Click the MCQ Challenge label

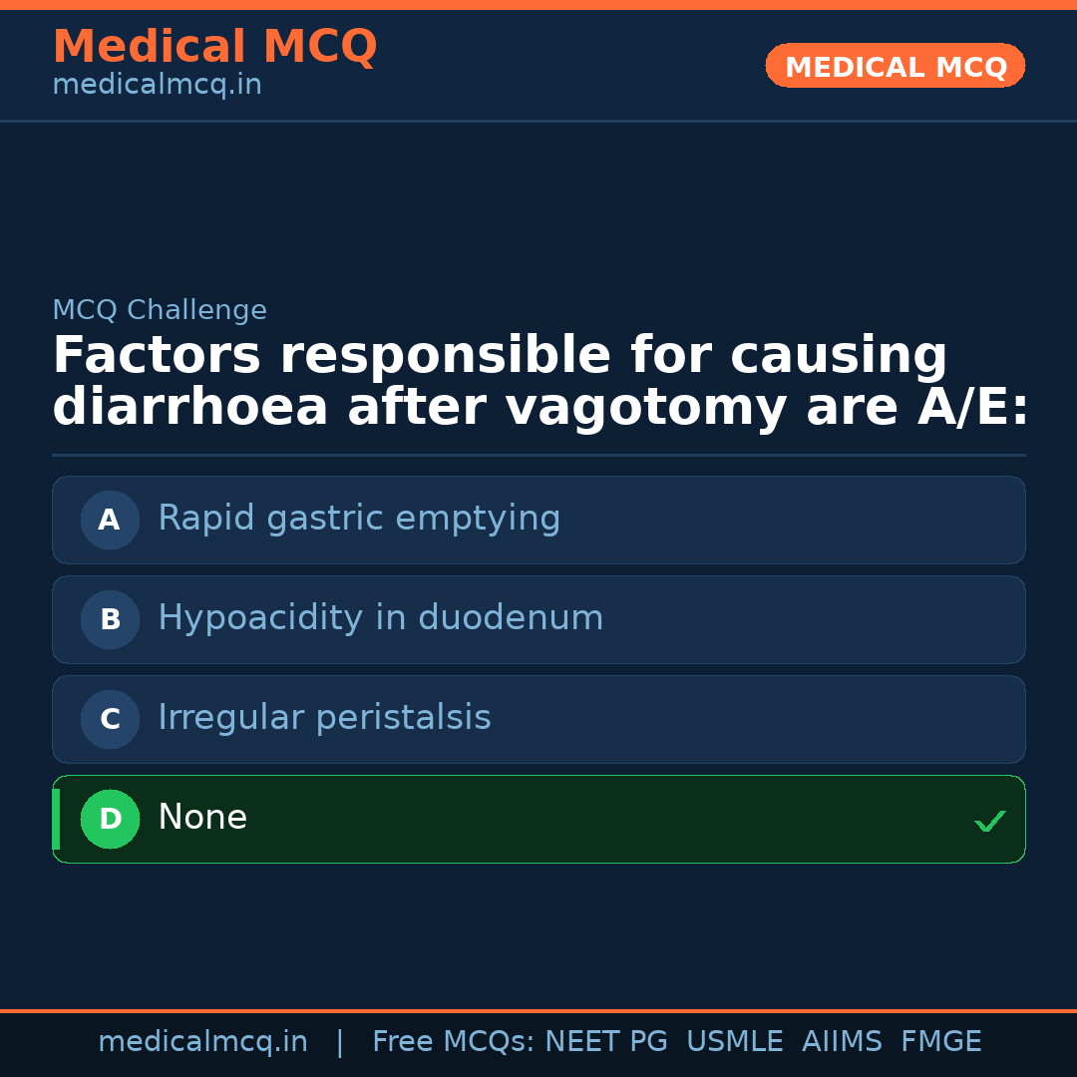tap(160, 310)
